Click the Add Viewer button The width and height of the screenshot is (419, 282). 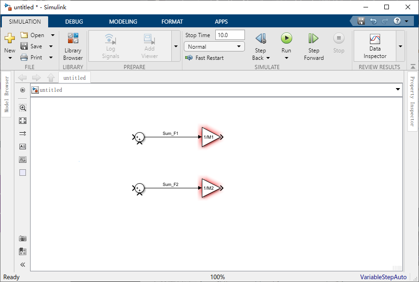(x=150, y=46)
